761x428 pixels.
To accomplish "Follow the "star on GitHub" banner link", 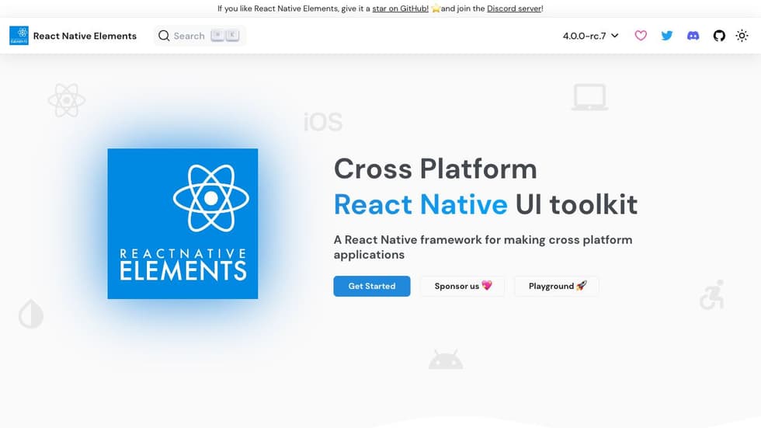I will [400, 9].
